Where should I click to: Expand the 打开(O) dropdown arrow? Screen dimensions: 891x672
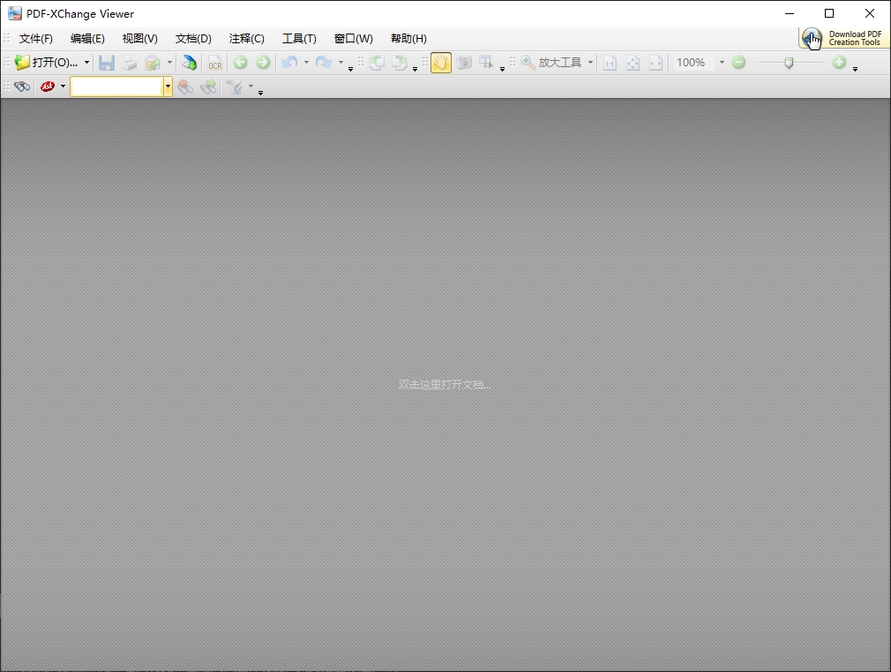86,63
